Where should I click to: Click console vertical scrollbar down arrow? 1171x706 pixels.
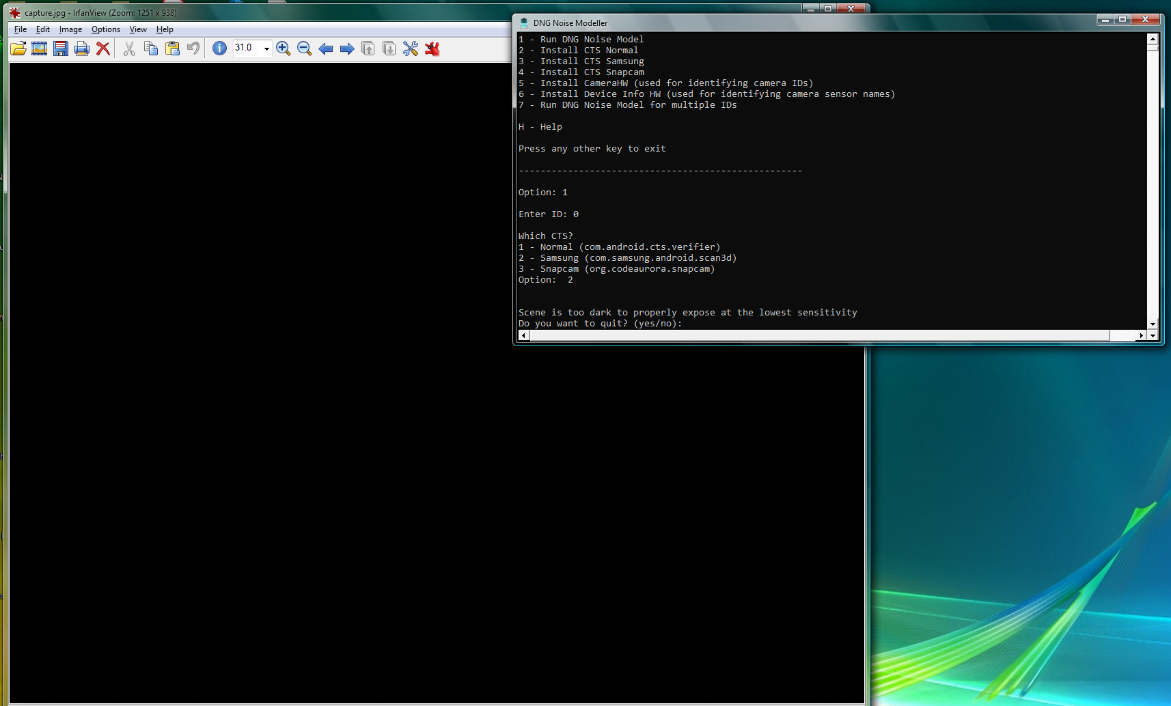point(1153,324)
